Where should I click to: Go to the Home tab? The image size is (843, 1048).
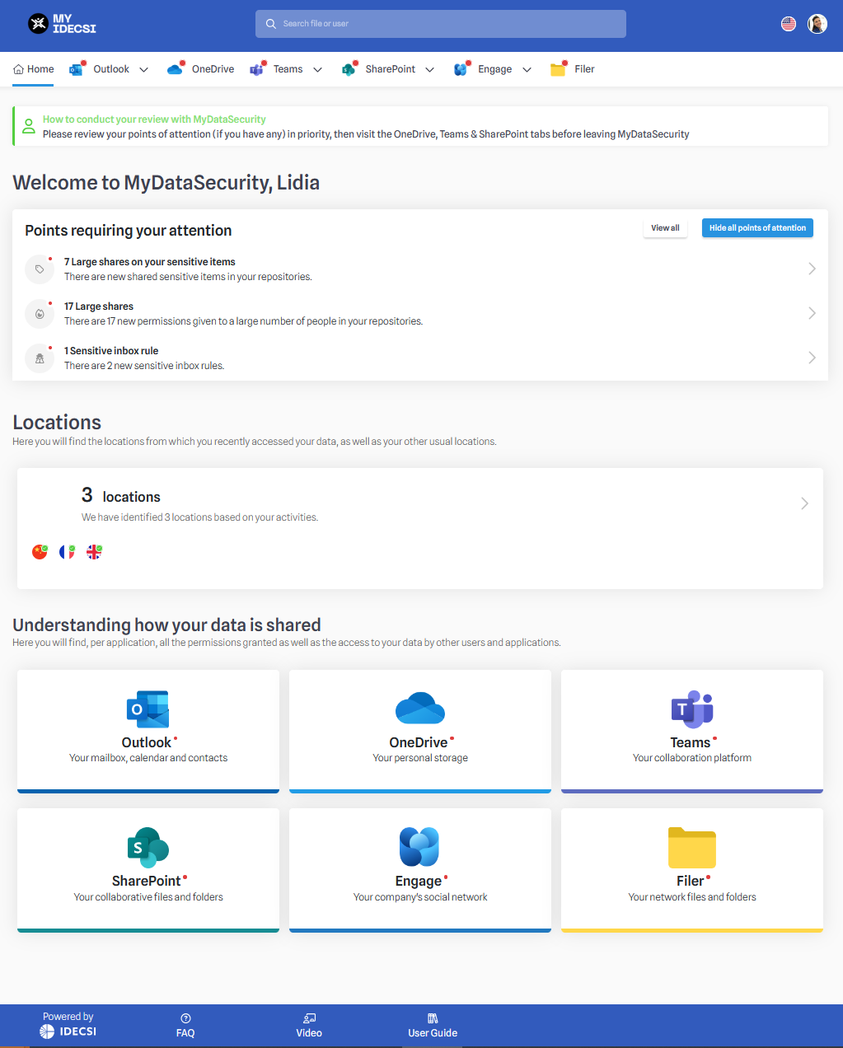34,69
